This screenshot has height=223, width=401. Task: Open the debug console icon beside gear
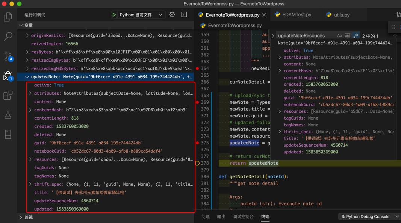184,15
